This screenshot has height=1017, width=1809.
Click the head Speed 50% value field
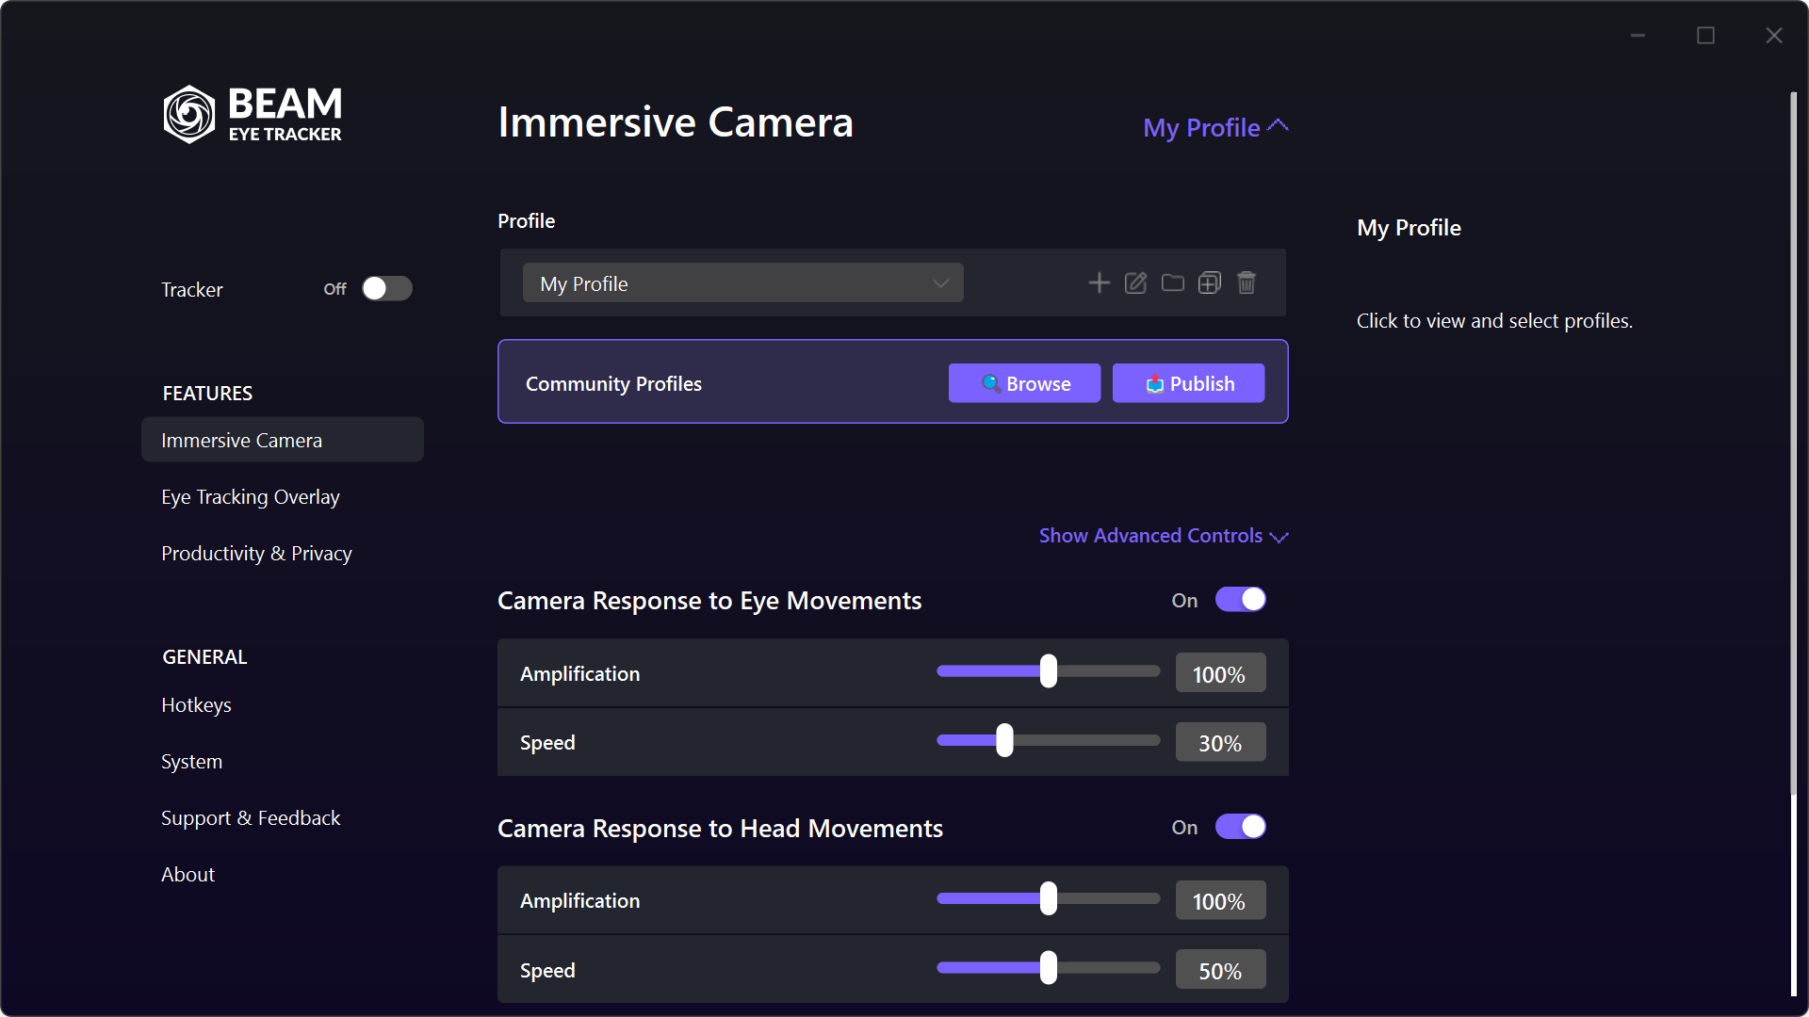pos(1220,971)
